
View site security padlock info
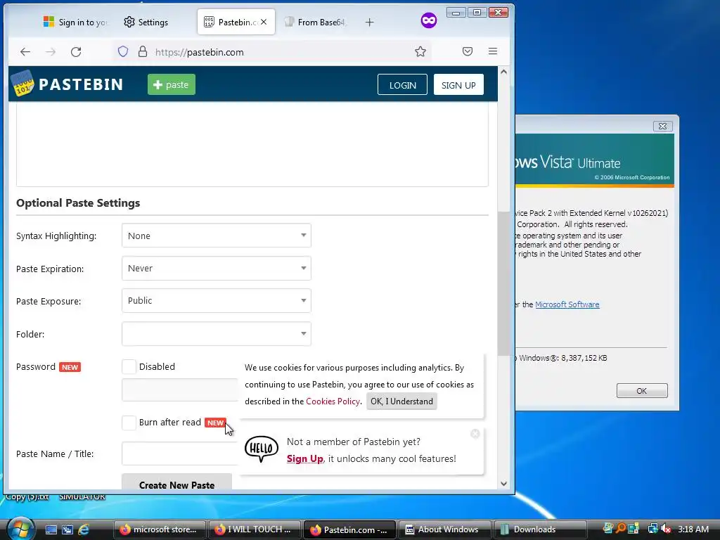143,51
